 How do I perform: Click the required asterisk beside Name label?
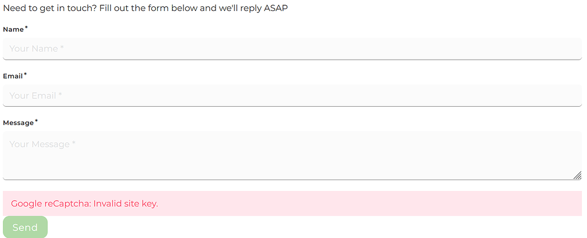coord(26,28)
